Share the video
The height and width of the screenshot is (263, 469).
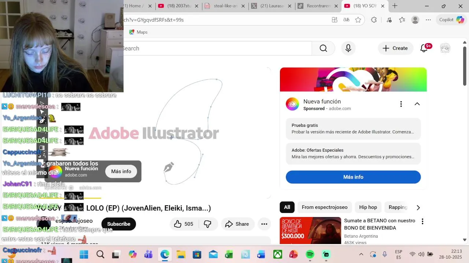237,224
